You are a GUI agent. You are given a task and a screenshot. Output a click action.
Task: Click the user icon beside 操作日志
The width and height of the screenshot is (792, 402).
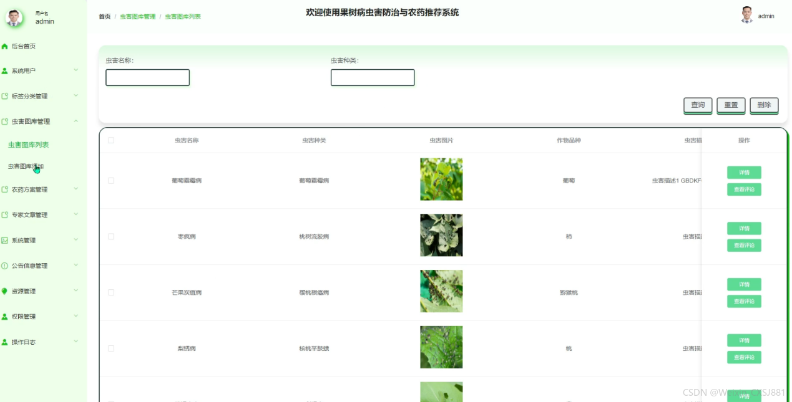(5, 342)
